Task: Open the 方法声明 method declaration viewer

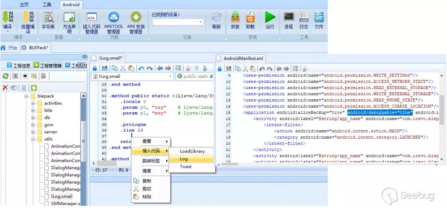Action: click(x=69, y=22)
